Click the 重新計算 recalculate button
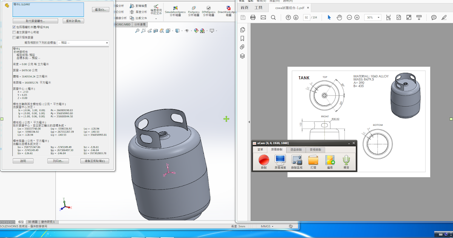This screenshot has width=453, height=238. (73, 21)
